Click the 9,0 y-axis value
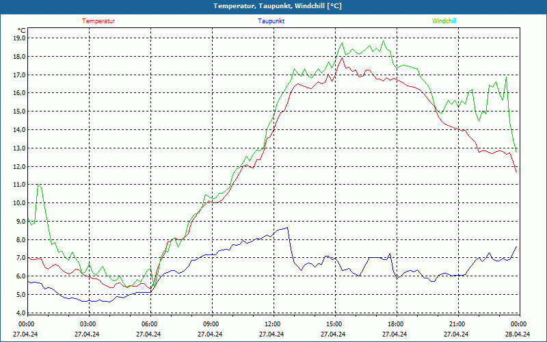 [x=21, y=221]
